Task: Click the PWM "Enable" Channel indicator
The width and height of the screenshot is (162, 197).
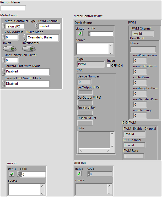Action: [135, 134]
